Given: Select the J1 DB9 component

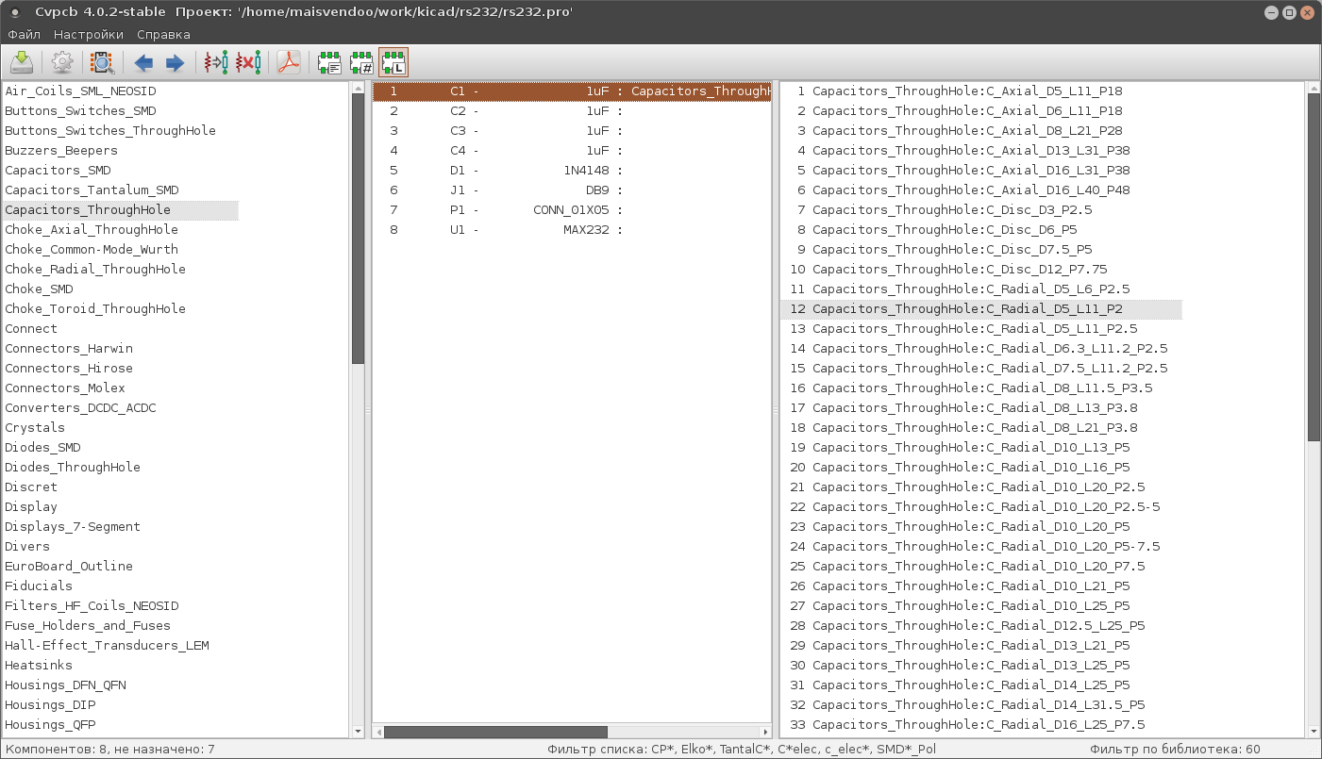Looking at the screenshot, I should [572, 190].
